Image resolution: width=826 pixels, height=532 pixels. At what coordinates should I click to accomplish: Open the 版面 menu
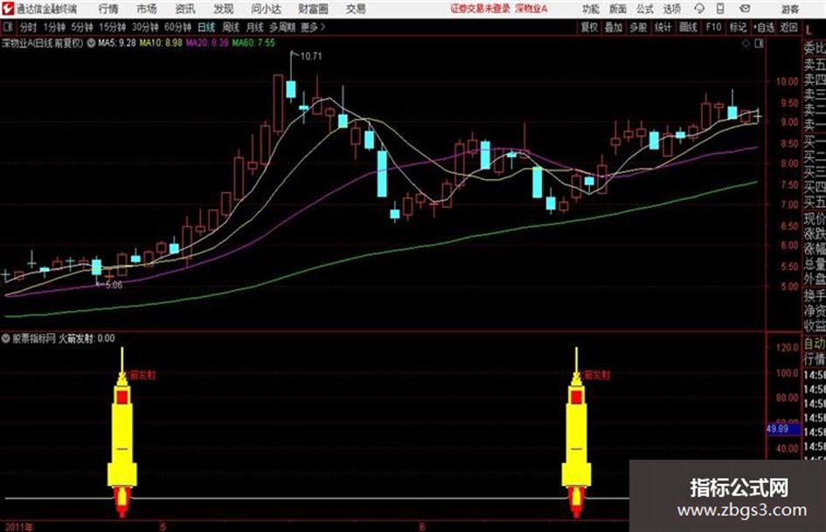tap(618, 9)
